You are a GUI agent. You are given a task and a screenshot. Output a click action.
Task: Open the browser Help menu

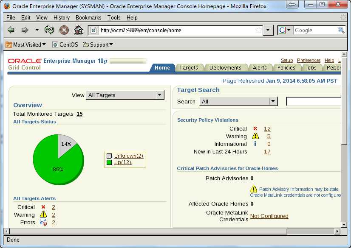click(x=132, y=17)
